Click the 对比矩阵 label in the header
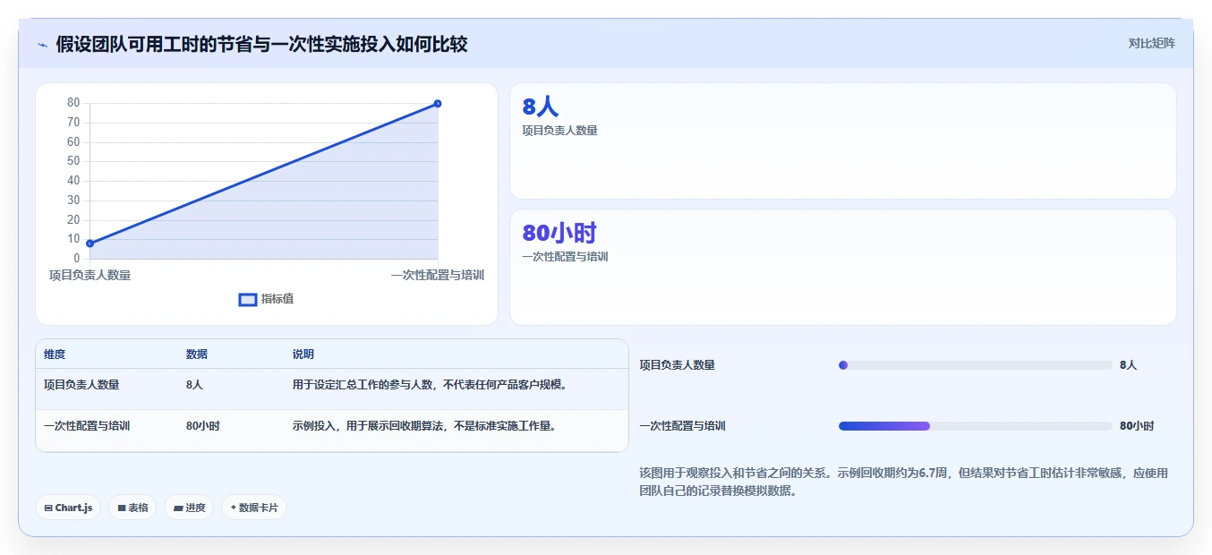This screenshot has width=1212, height=555. click(1151, 43)
